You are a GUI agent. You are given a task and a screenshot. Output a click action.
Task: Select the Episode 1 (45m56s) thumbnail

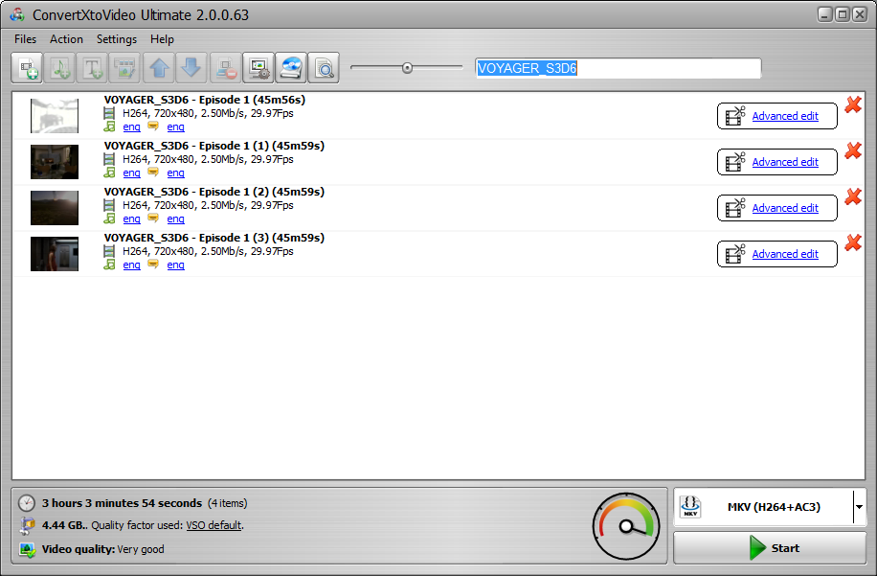click(x=55, y=116)
